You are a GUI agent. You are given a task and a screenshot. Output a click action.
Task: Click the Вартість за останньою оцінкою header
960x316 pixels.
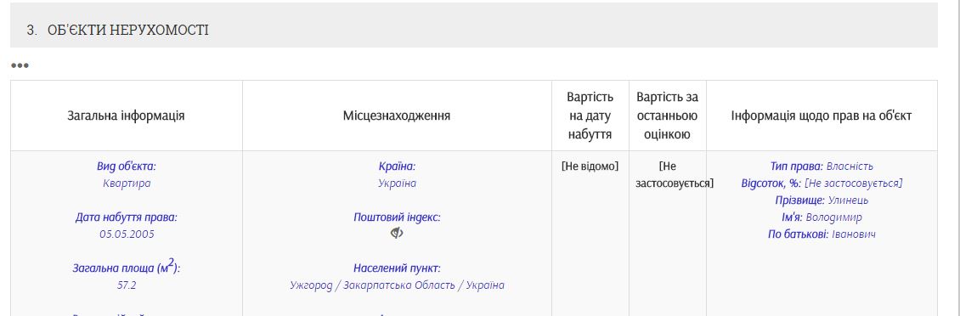tap(668, 116)
